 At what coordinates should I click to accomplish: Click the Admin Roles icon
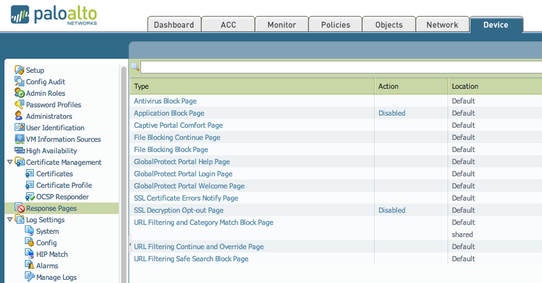pyautogui.click(x=19, y=93)
